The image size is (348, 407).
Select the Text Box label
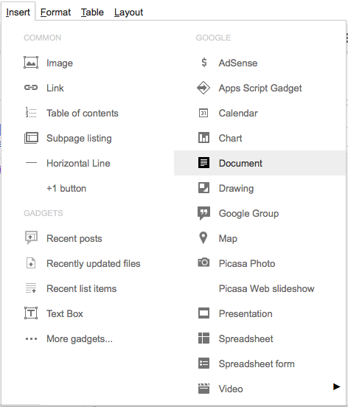tap(65, 313)
